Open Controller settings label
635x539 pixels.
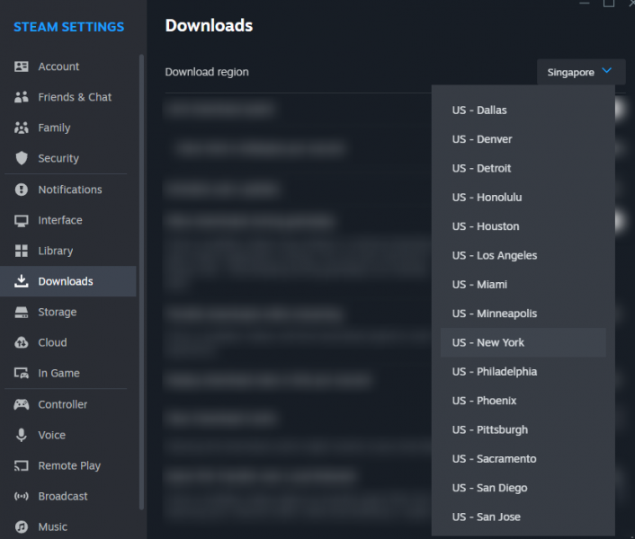pos(62,404)
